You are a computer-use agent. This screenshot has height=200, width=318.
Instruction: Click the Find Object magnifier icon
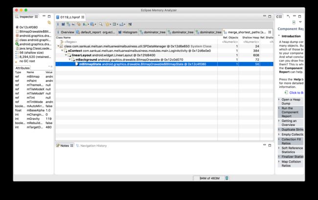coord(101,24)
